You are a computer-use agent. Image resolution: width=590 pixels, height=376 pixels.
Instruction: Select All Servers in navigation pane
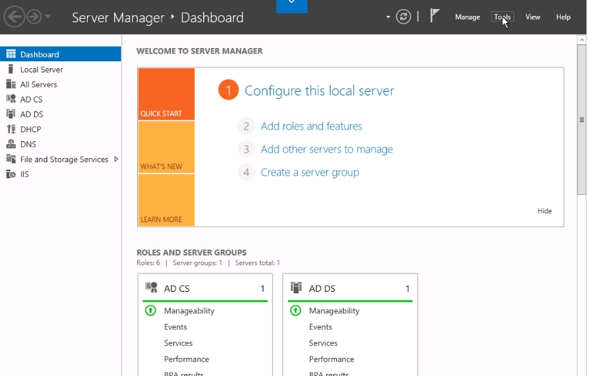tap(61, 84)
